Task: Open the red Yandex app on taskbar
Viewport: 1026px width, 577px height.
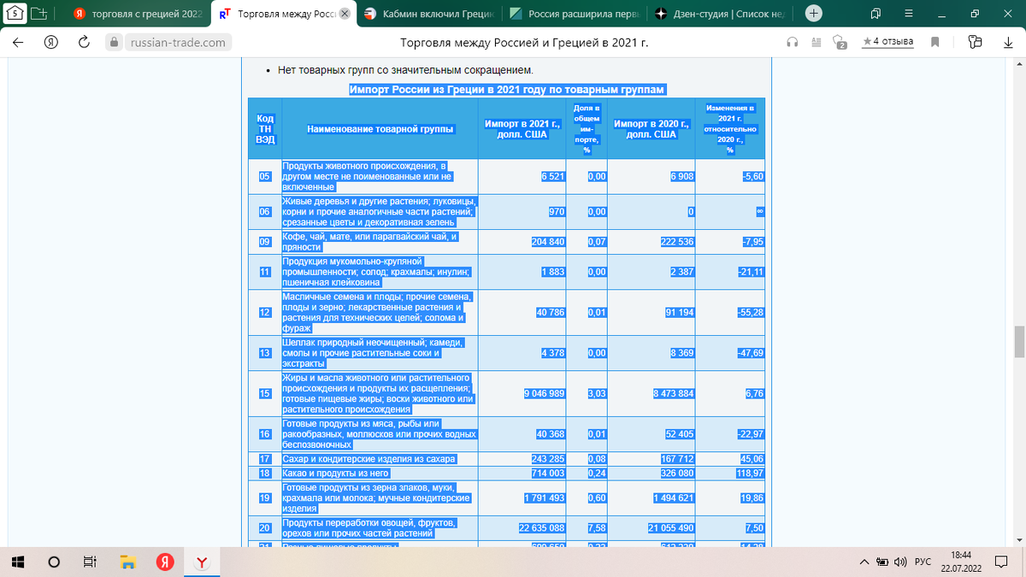Action: tap(165, 562)
